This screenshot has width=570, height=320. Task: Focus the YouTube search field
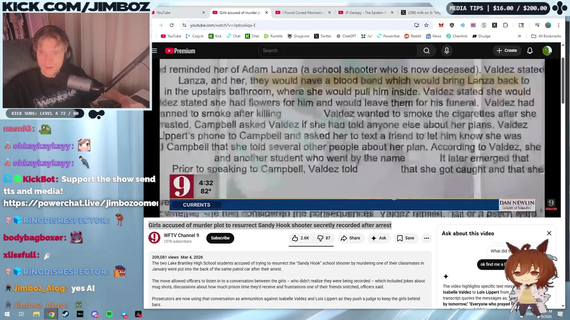pyautogui.click(x=338, y=51)
